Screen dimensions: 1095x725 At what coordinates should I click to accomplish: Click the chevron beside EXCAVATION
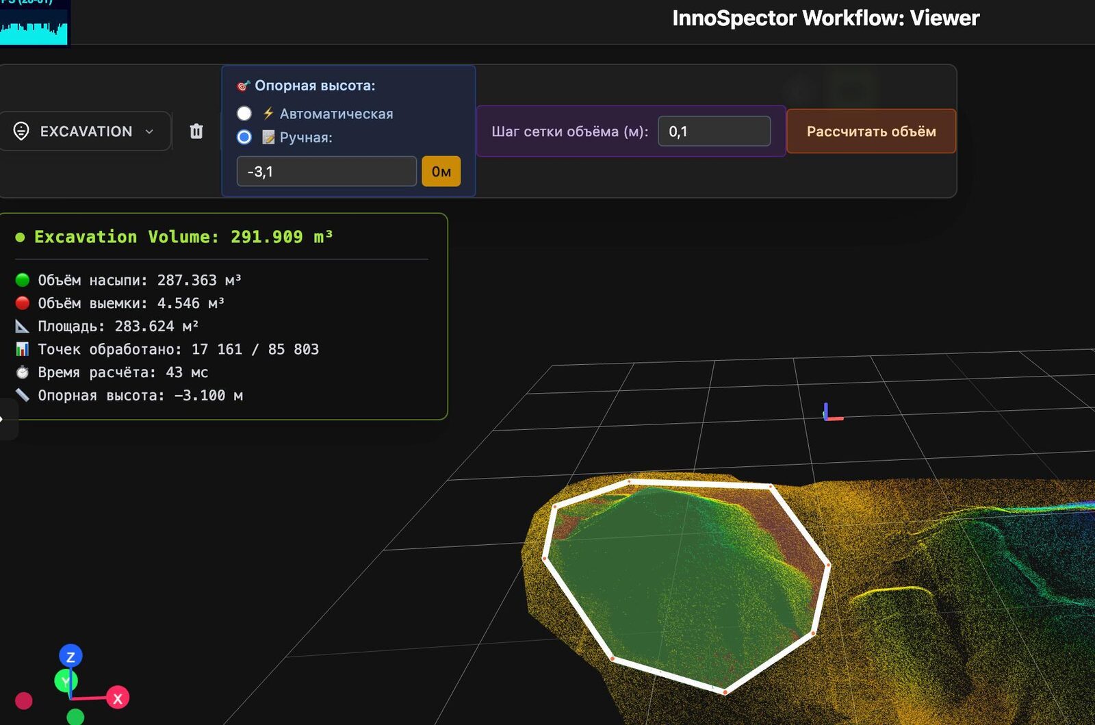[x=149, y=131]
